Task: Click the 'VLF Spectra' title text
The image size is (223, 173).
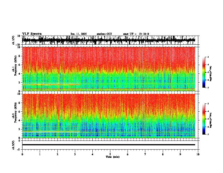Action: pyautogui.click(x=32, y=34)
